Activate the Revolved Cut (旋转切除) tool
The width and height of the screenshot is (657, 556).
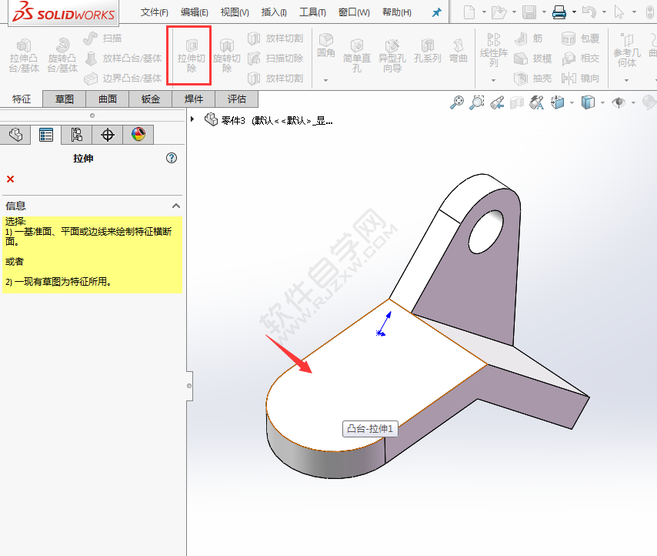pos(227,56)
